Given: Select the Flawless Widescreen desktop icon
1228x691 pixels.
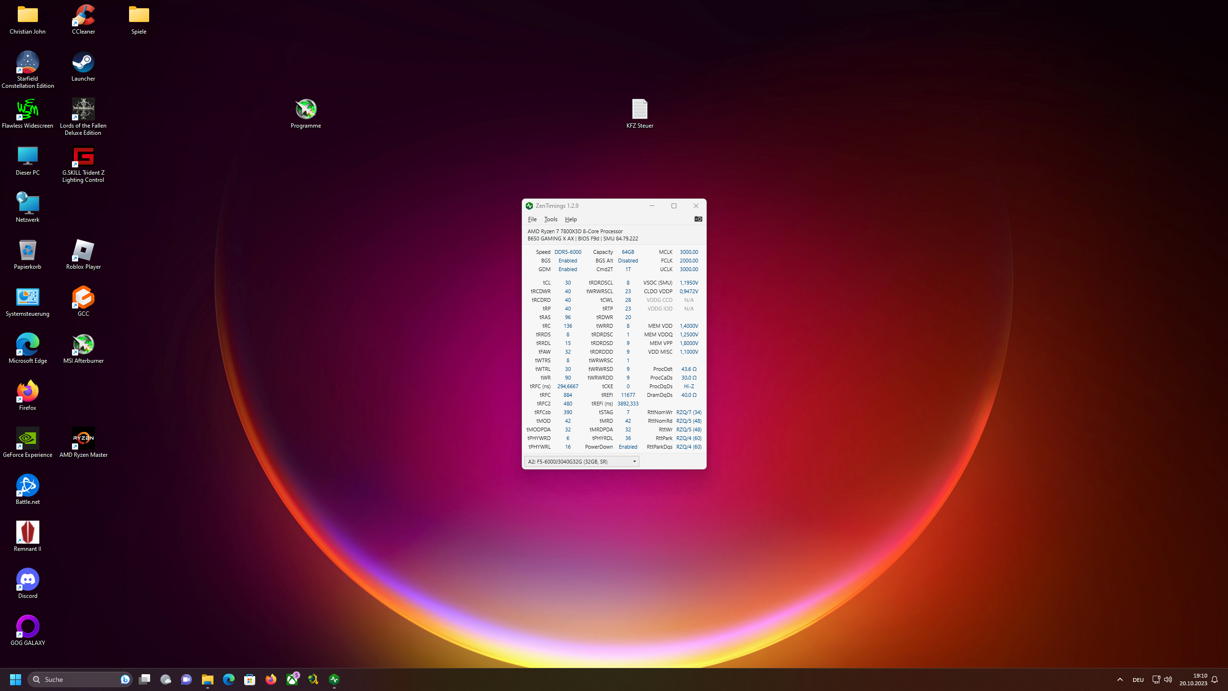Looking at the screenshot, I should (27, 109).
